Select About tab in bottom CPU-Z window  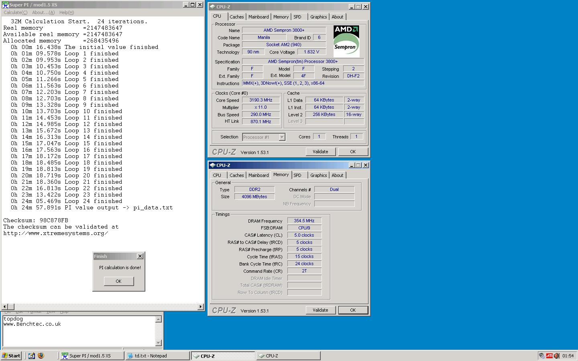(338, 175)
